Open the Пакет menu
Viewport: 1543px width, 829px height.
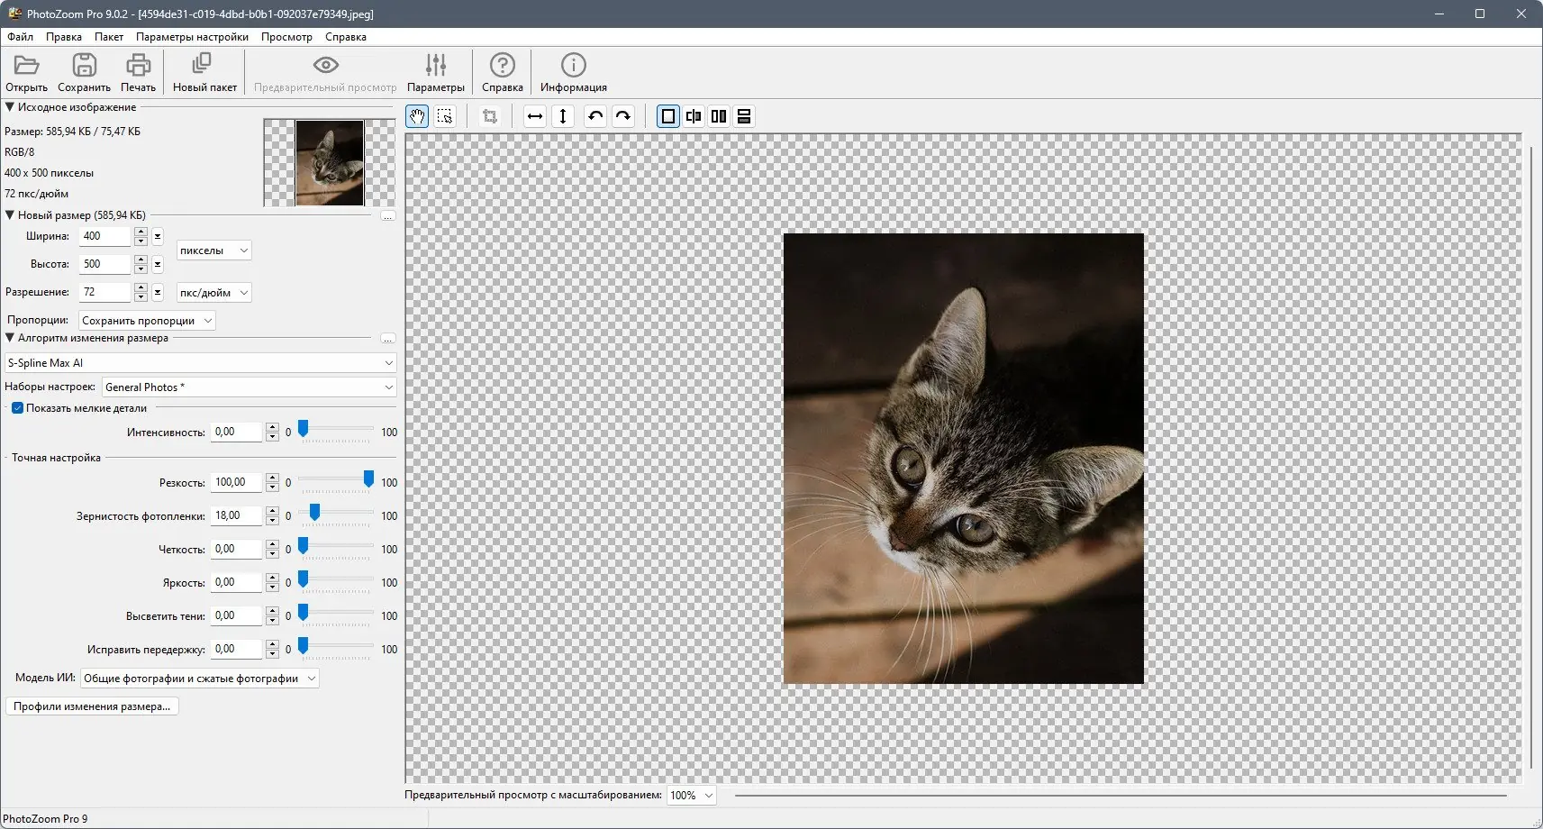[109, 37]
